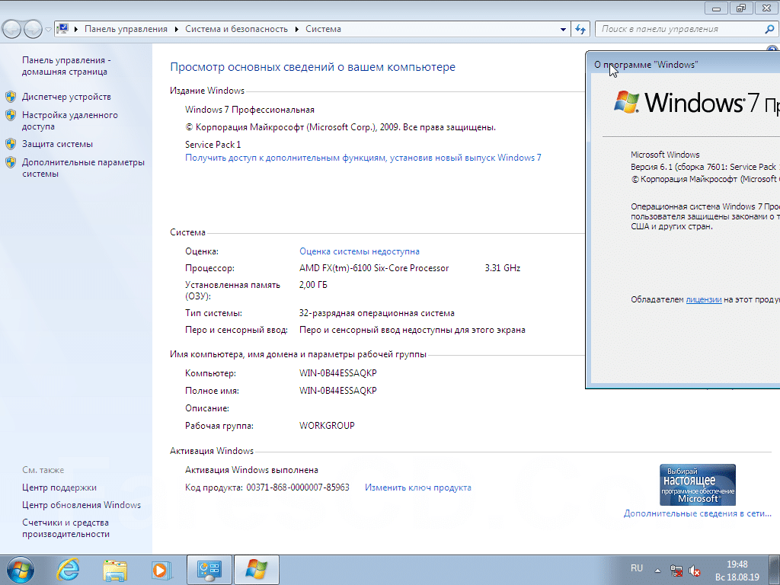The height and width of the screenshot is (585, 780).
Task: Switch to the About Windows taskbar button
Action: 257,570
